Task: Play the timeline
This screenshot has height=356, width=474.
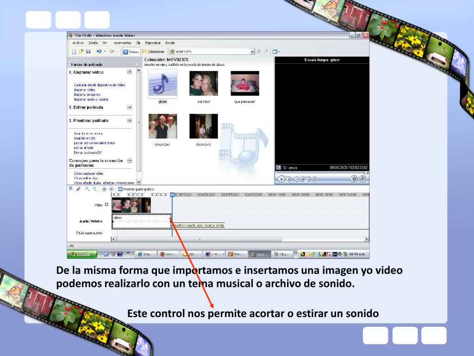Action: coord(111,189)
